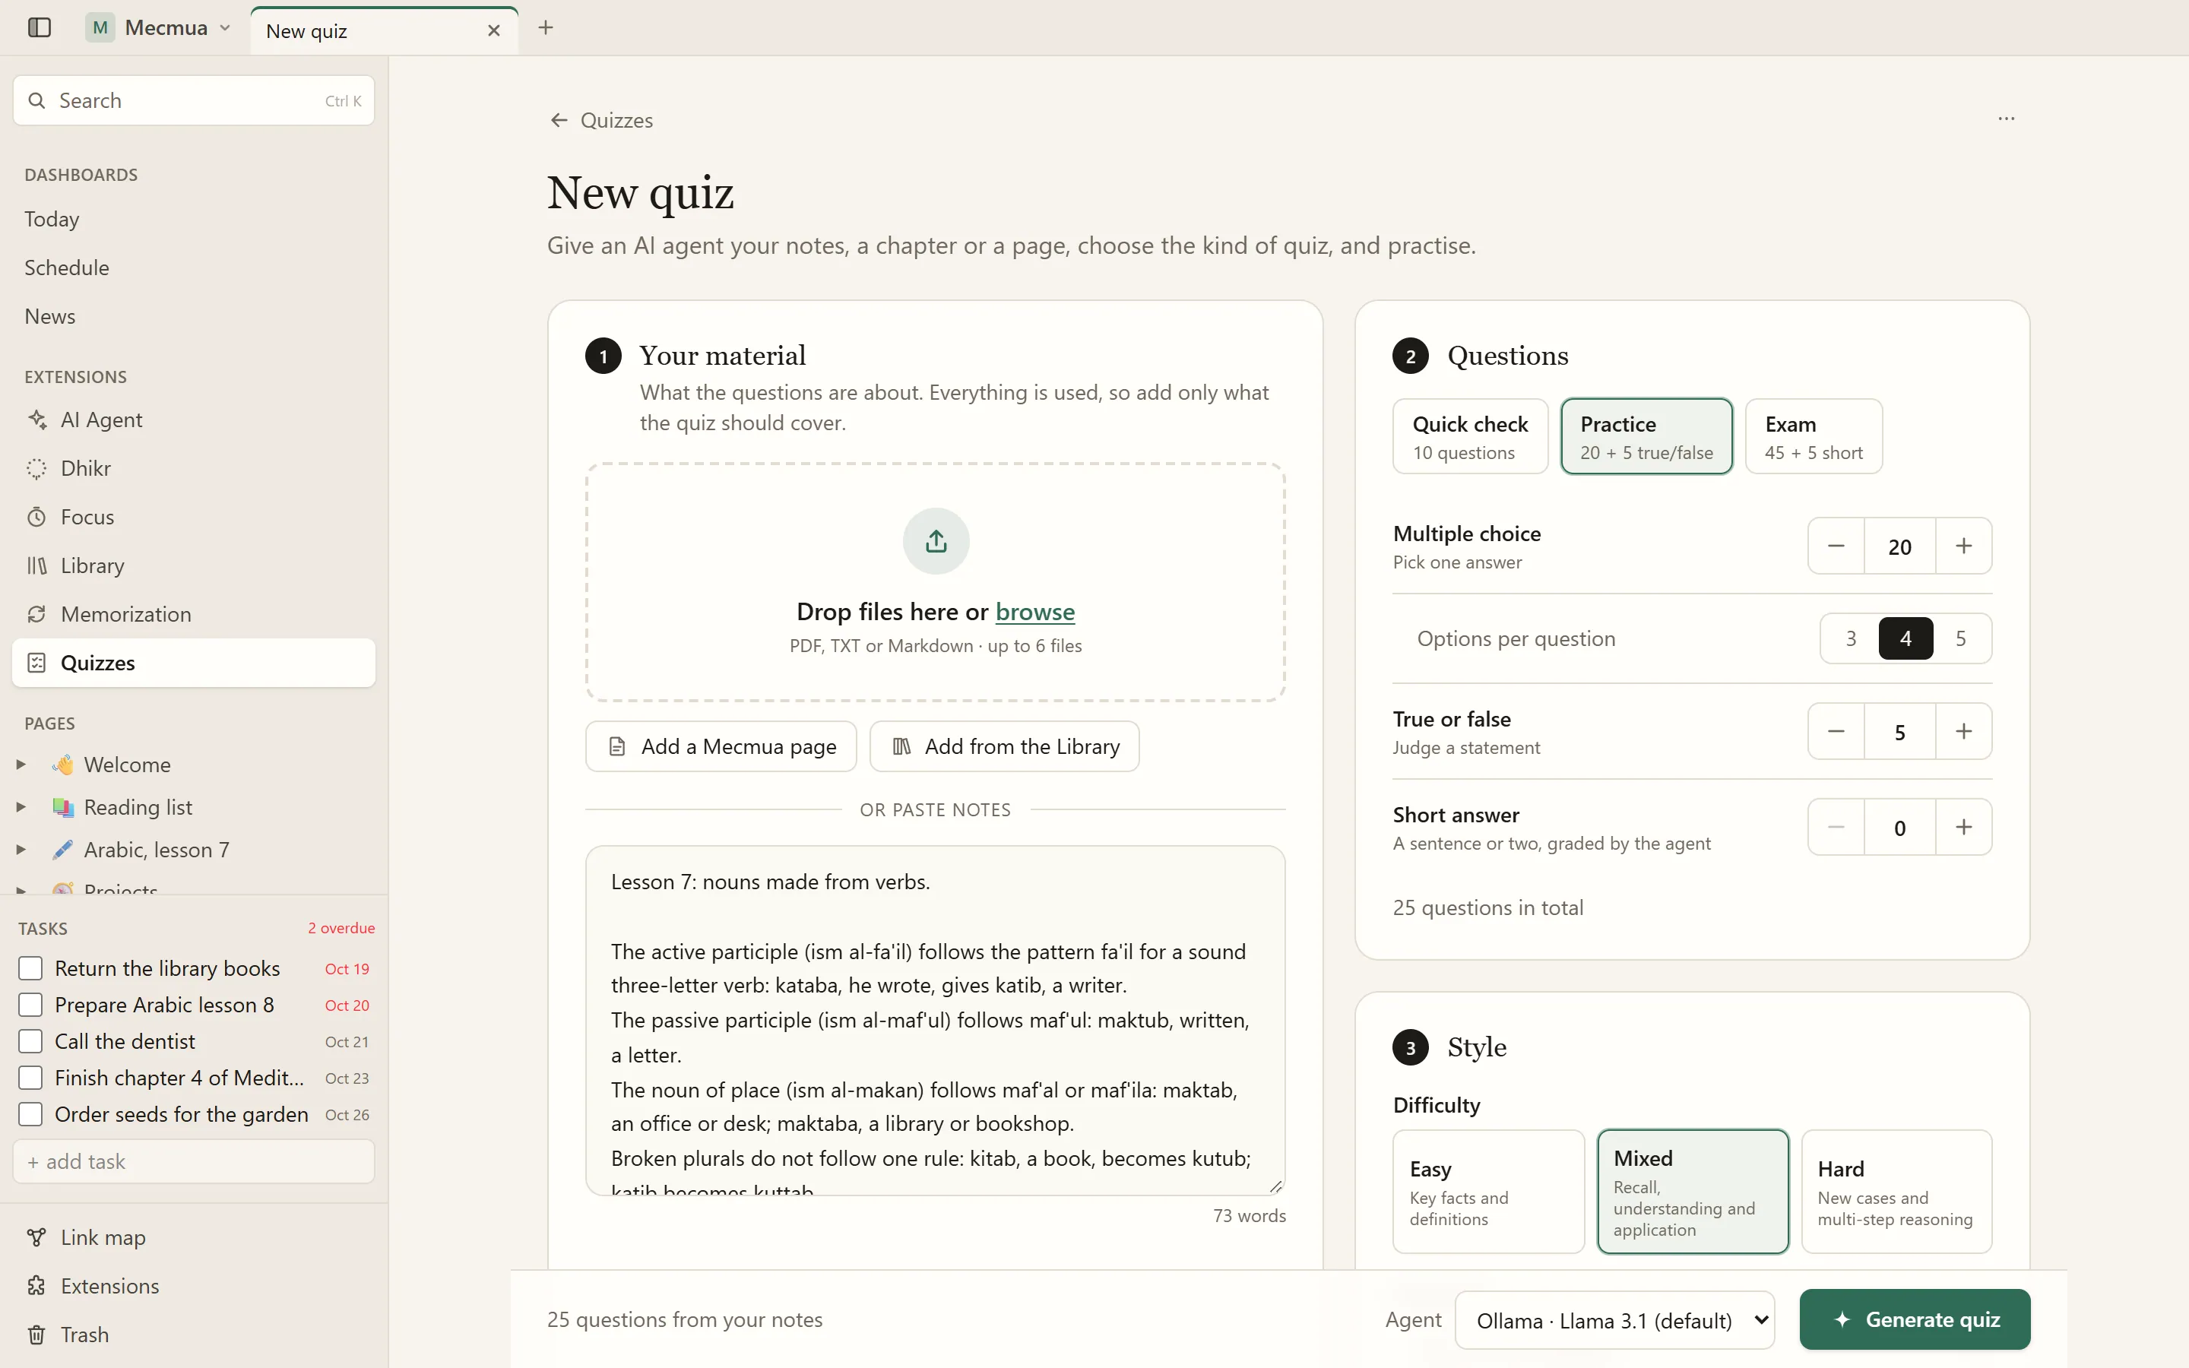Click in the add task field
This screenshot has height=1368, width=2189.
pos(194,1162)
